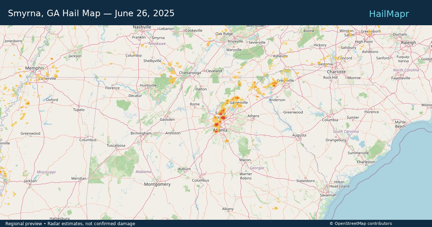Click the Mississippi state name label

pyautogui.click(x=46, y=172)
